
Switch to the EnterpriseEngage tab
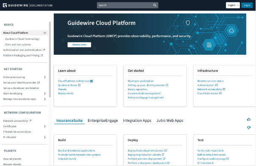[x=103, y=120]
